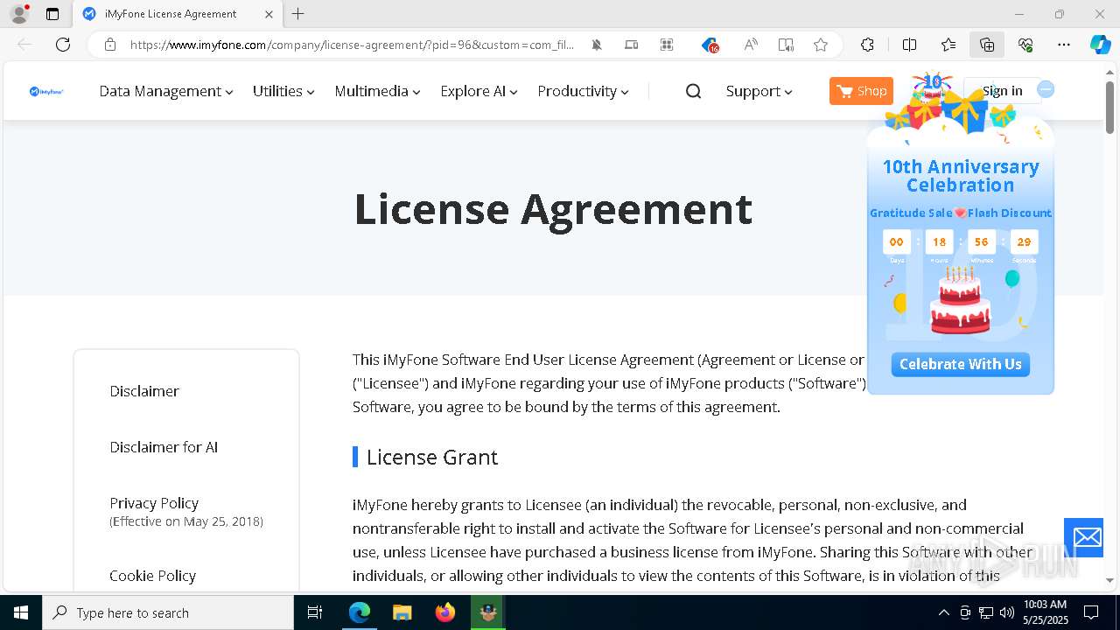
Task: Click the License Agreement page title
Action: point(553,208)
